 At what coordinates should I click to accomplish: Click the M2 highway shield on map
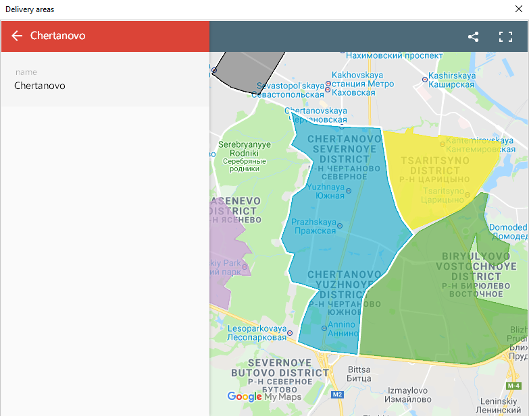tap(338, 394)
